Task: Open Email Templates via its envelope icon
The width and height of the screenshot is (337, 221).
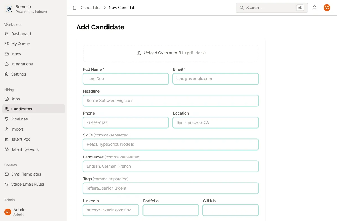Action: point(7,174)
